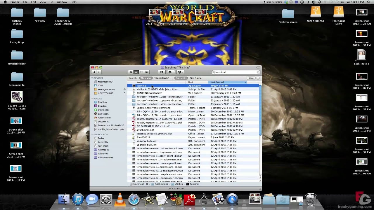
Task: Open iChat camera bubble in Dock
Action: pyautogui.click(x=92, y=199)
